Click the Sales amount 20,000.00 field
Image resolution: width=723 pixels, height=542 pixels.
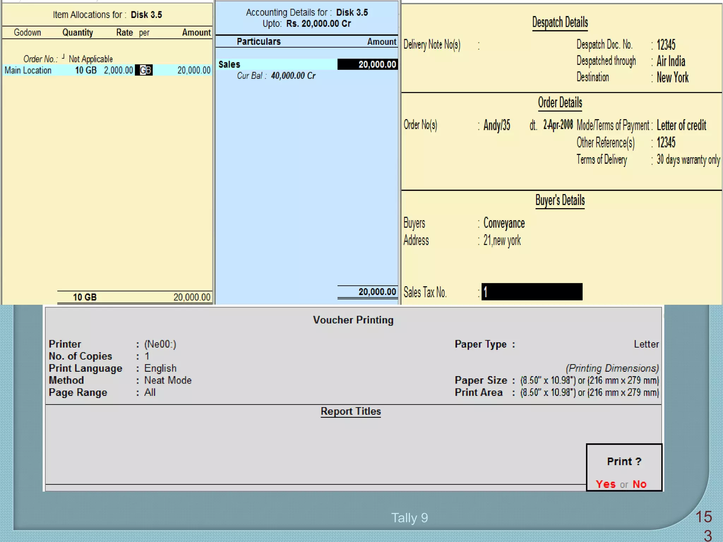368,64
